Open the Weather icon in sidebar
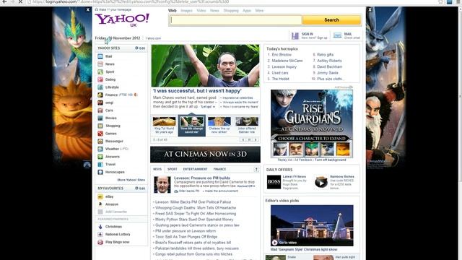This screenshot has width=462, height=260. coord(100,149)
